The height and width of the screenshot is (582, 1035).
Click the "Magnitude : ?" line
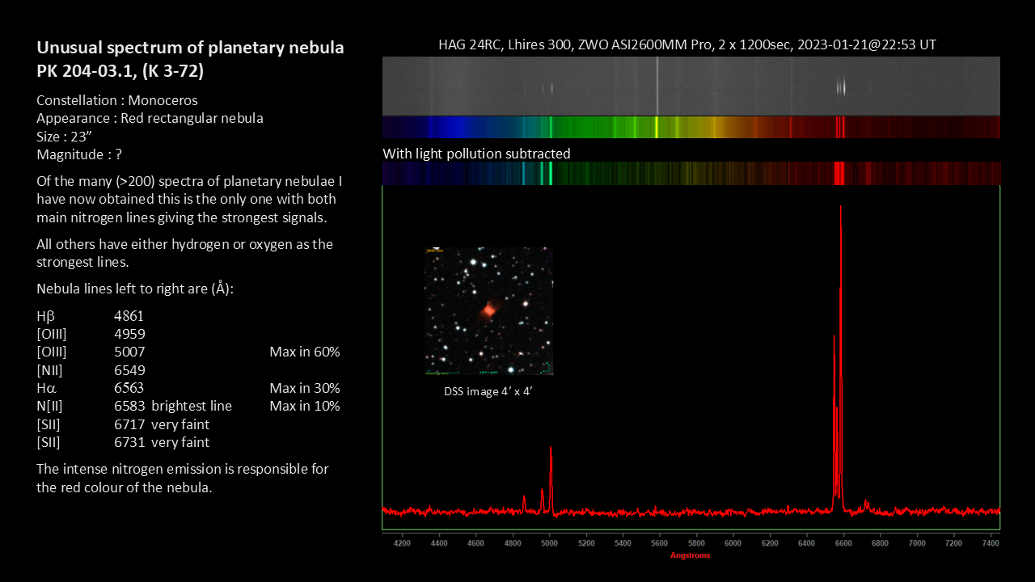78,154
